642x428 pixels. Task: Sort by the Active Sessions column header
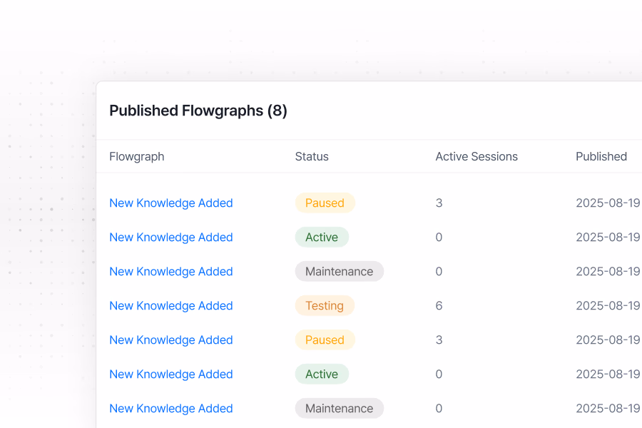coord(477,157)
